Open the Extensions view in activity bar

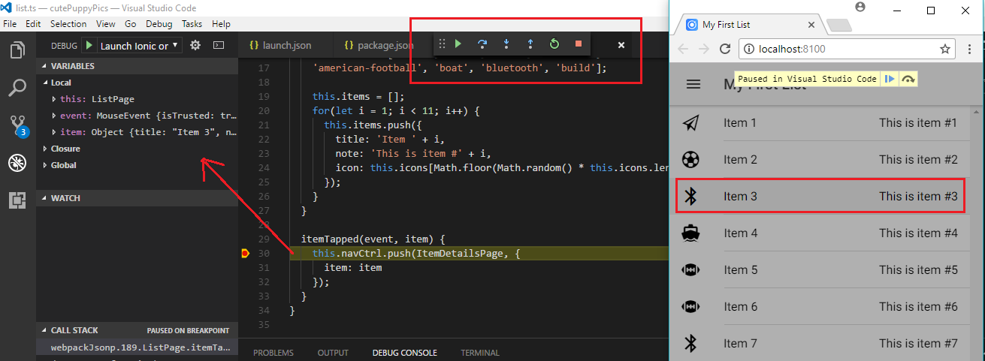(17, 200)
